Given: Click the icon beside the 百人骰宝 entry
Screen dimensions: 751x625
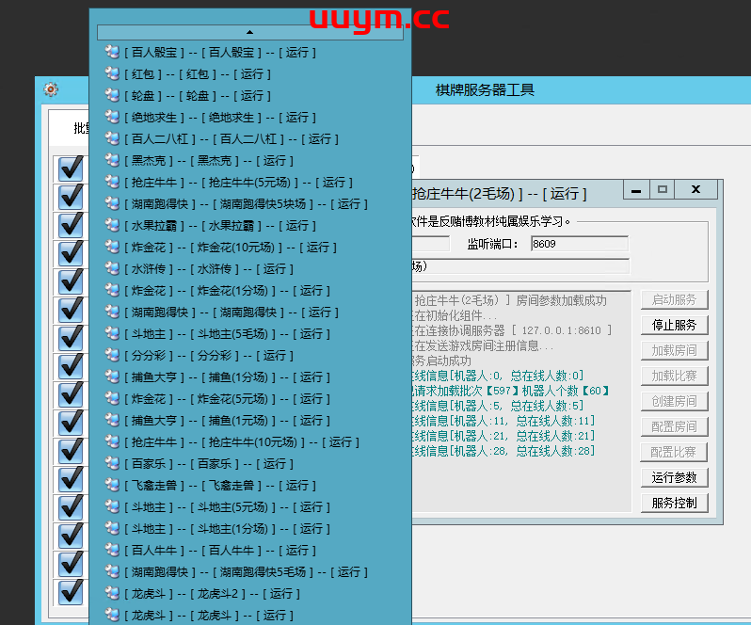Looking at the screenshot, I should tap(112, 53).
